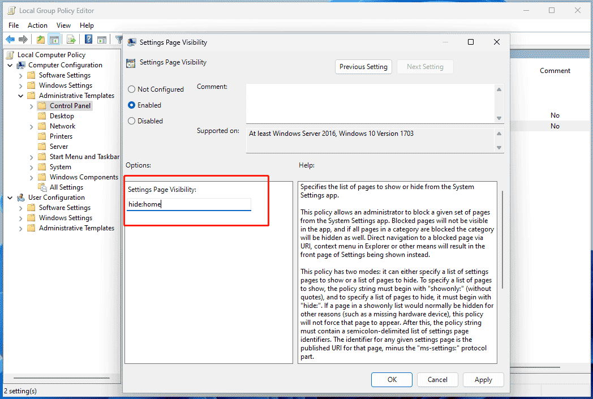Open Help via blue question mark icon
The width and height of the screenshot is (593, 399).
pyautogui.click(x=89, y=39)
